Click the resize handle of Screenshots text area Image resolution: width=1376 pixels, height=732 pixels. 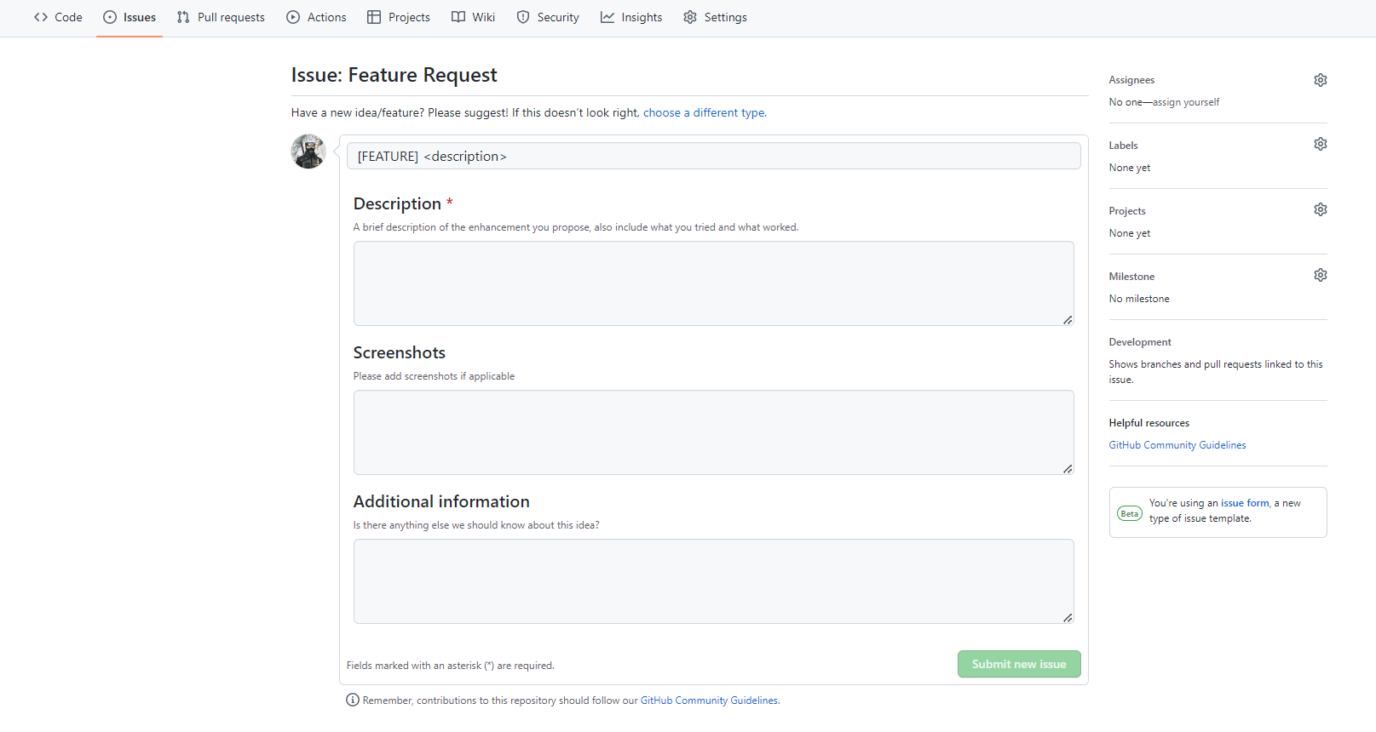[1068, 469]
